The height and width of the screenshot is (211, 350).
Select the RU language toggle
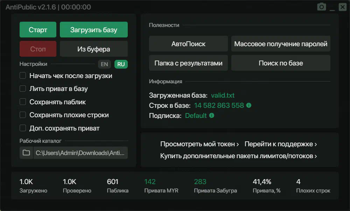pyautogui.click(x=121, y=64)
